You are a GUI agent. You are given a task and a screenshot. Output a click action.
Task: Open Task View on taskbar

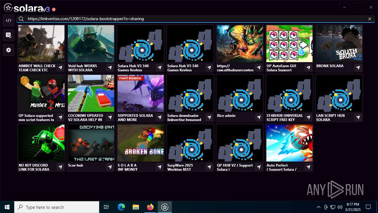[x=106, y=207]
